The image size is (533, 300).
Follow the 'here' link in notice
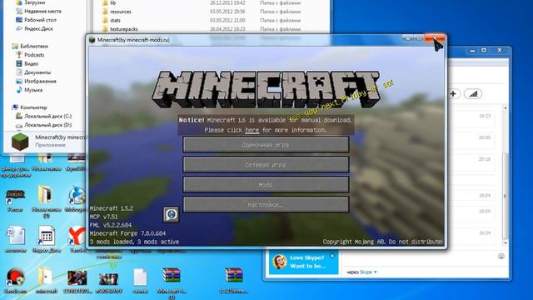point(252,130)
